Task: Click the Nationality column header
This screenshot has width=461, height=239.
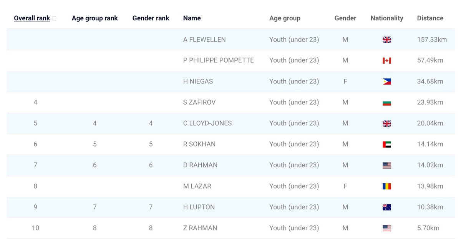Action: [387, 18]
